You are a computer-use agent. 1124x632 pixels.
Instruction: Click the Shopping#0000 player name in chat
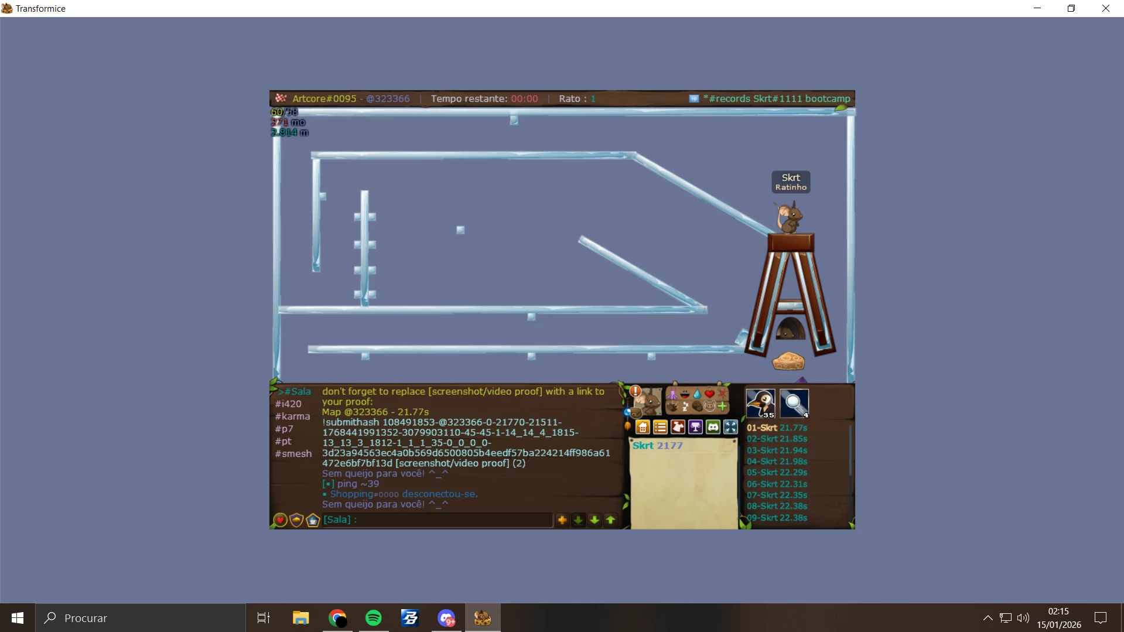pyautogui.click(x=364, y=494)
